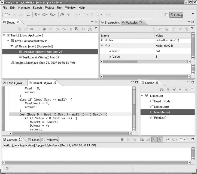Switch to the TestLL.java editor tab
This screenshot has width=197, height=174.
pos(14,83)
